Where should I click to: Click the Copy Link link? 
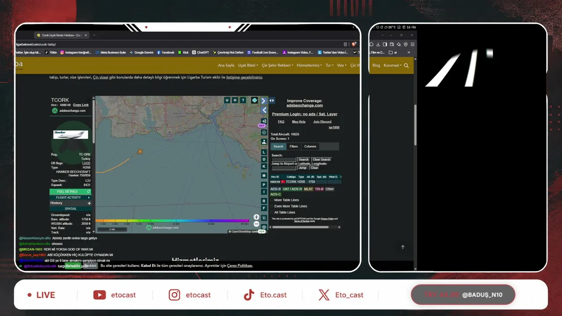coord(81,105)
